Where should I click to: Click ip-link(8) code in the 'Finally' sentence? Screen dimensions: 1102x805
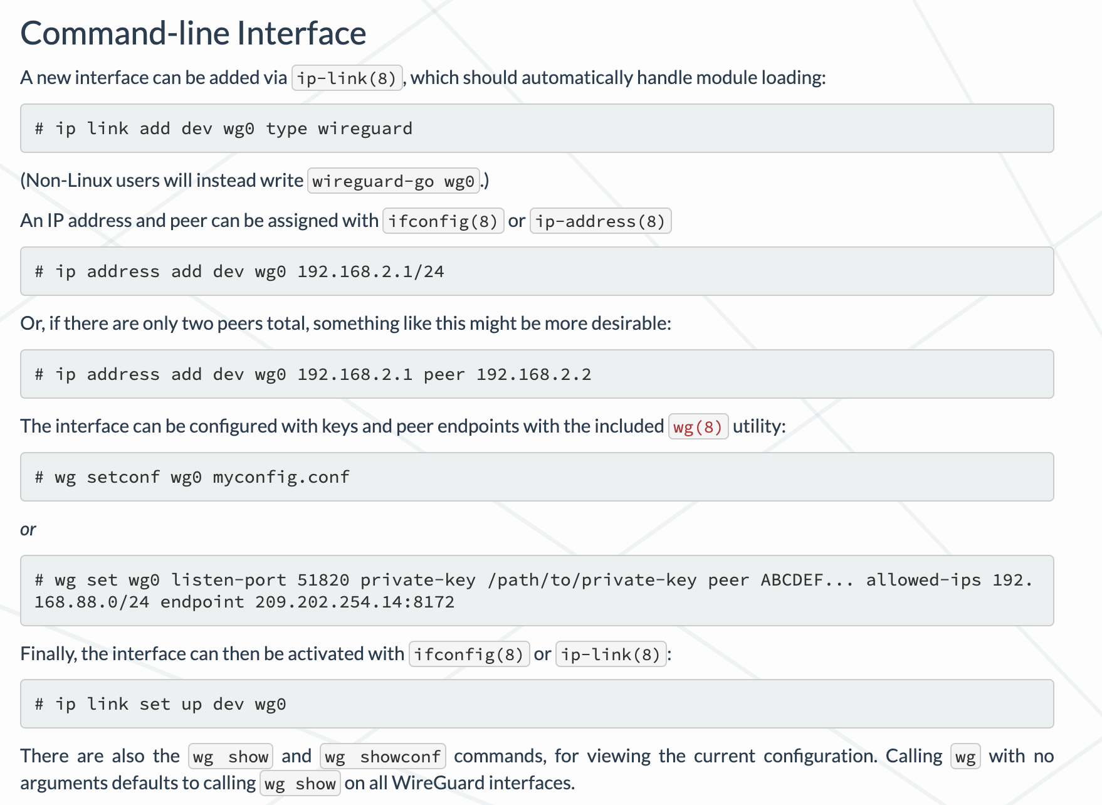pos(611,655)
